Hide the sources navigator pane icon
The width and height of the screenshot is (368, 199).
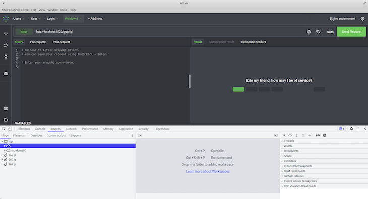click(x=140, y=136)
